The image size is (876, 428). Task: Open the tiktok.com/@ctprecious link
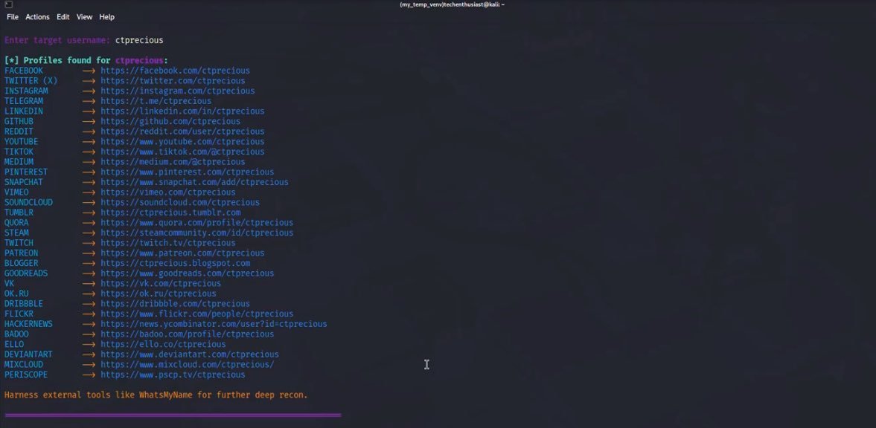point(182,152)
